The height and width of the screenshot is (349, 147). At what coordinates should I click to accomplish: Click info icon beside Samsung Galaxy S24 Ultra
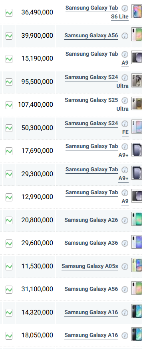tap(125, 78)
